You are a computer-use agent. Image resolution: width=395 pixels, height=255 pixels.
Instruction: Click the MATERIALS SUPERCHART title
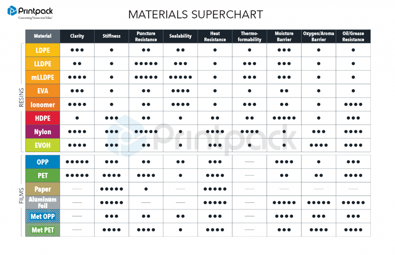pyautogui.click(x=196, y=15)
